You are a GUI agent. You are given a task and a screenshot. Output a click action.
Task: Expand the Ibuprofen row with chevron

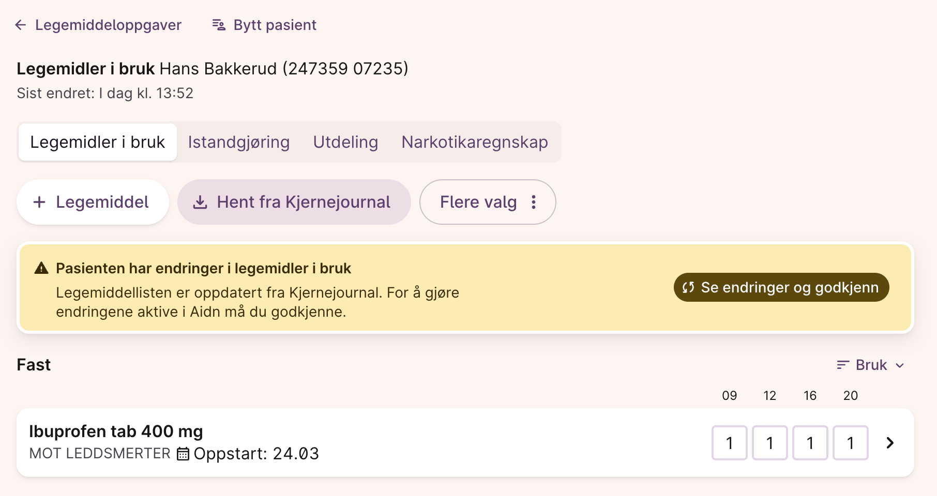pyautogui.click(x=890, y=443)
